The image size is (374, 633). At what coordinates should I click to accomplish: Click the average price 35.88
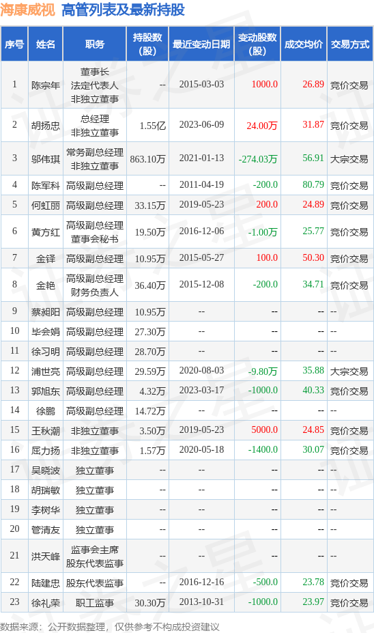click(x=313, y=370)
